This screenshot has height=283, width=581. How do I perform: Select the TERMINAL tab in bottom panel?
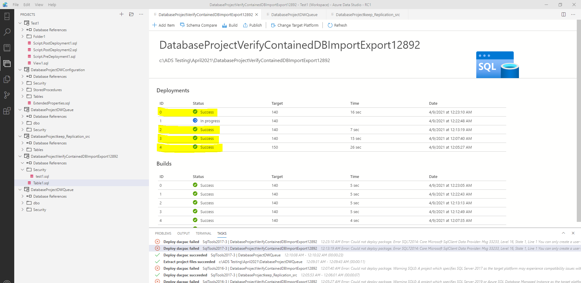coord(203,233)
